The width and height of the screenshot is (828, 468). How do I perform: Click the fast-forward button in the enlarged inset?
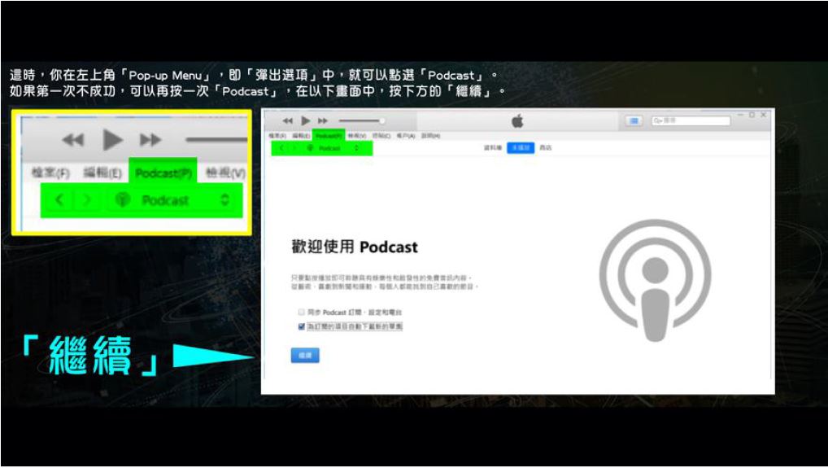(150, 140)
